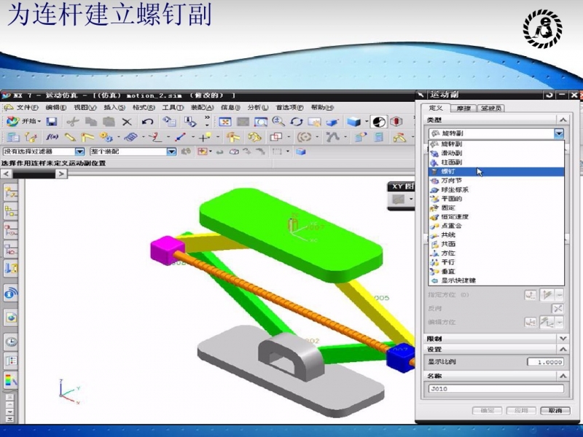This screenshot has width=583, height=437.
Task: Collapse the 类型 section chevron
Action: [x=563, y=120]
